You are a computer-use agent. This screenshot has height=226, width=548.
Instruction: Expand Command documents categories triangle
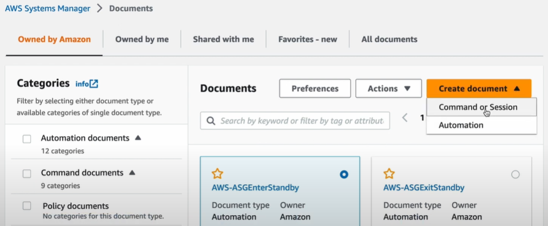pos(132,172)
